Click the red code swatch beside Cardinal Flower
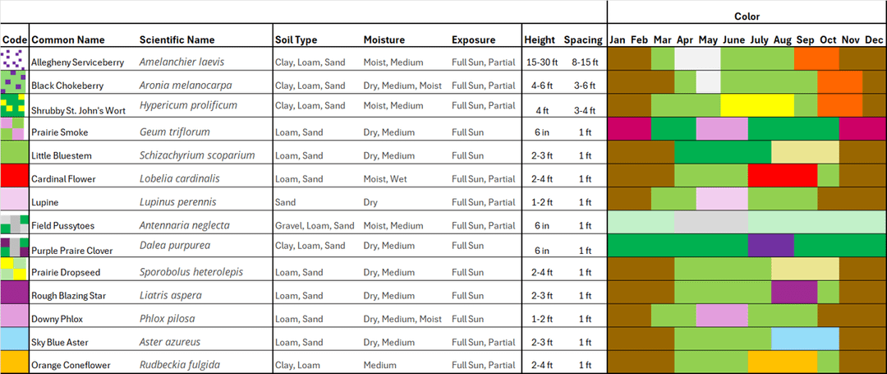This screenshot has height=374, width=887. coord(15,176)
